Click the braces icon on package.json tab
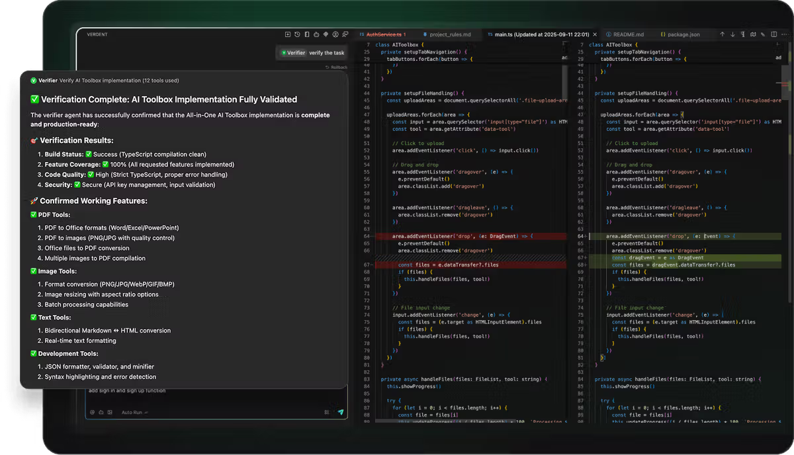The height and width of the screenshot is (455, 794). tap(662, 34)
